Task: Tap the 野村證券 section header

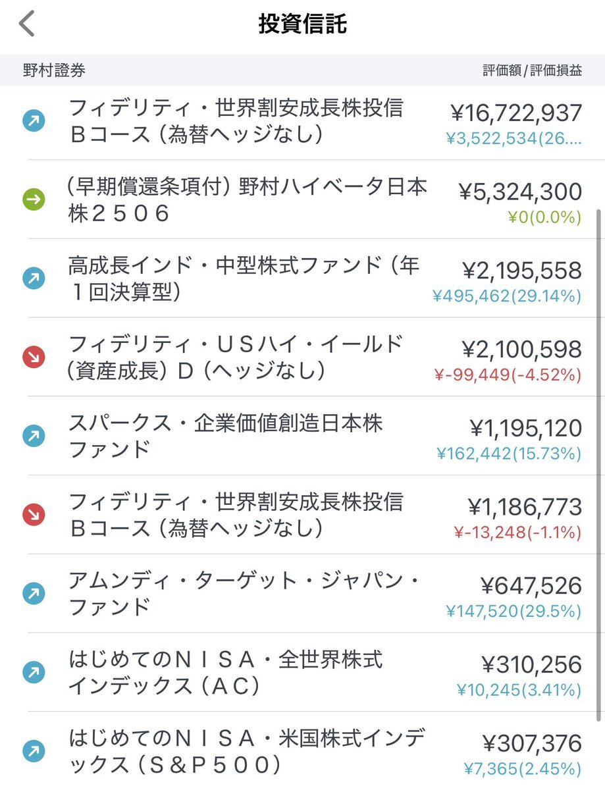Action: 54,70
